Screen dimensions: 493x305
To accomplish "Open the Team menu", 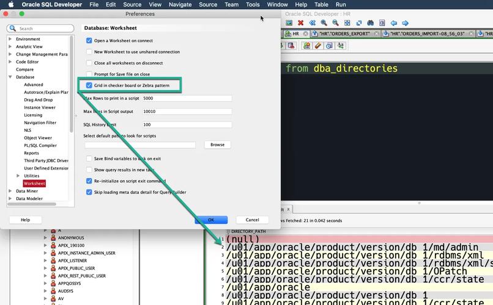I will coord(231,4).
